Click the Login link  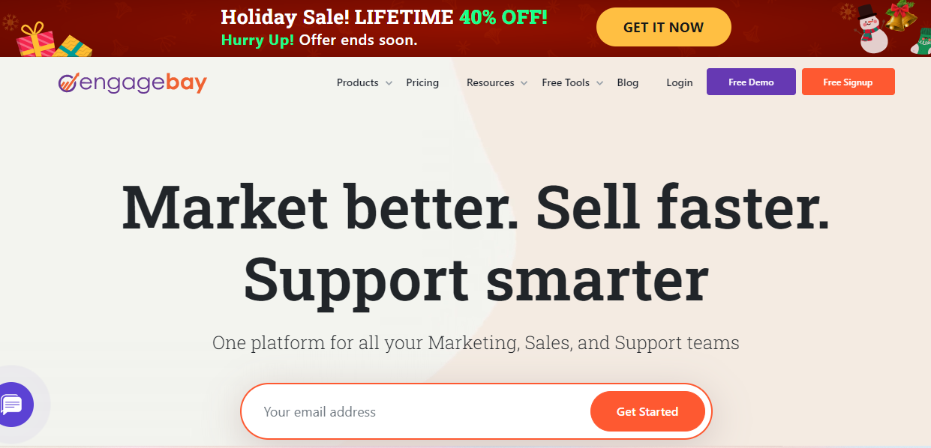[680, 82]
